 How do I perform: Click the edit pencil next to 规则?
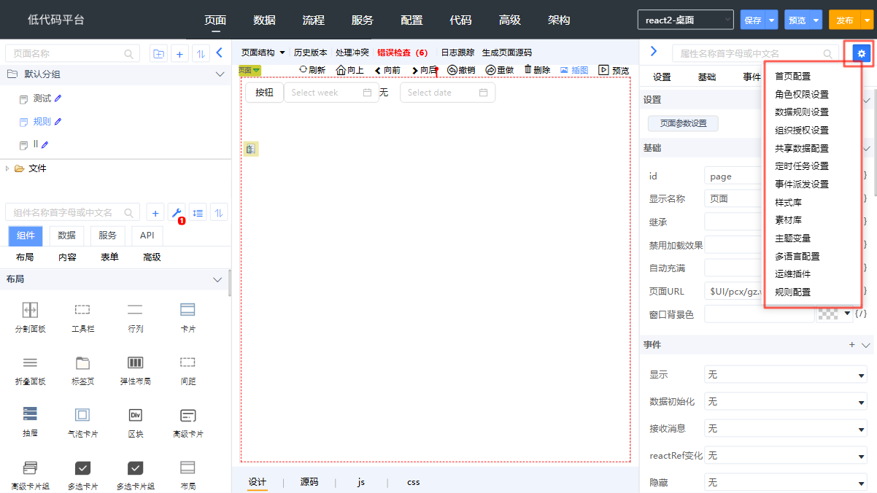(x=58, y=122)
